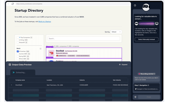Viewport: 171px width, 102px height.
Task: Click the robot avatar icon
Action: click(146, 7)
